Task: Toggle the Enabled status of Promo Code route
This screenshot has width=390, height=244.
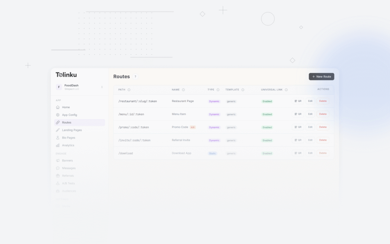Action: (x=267, y=127)
